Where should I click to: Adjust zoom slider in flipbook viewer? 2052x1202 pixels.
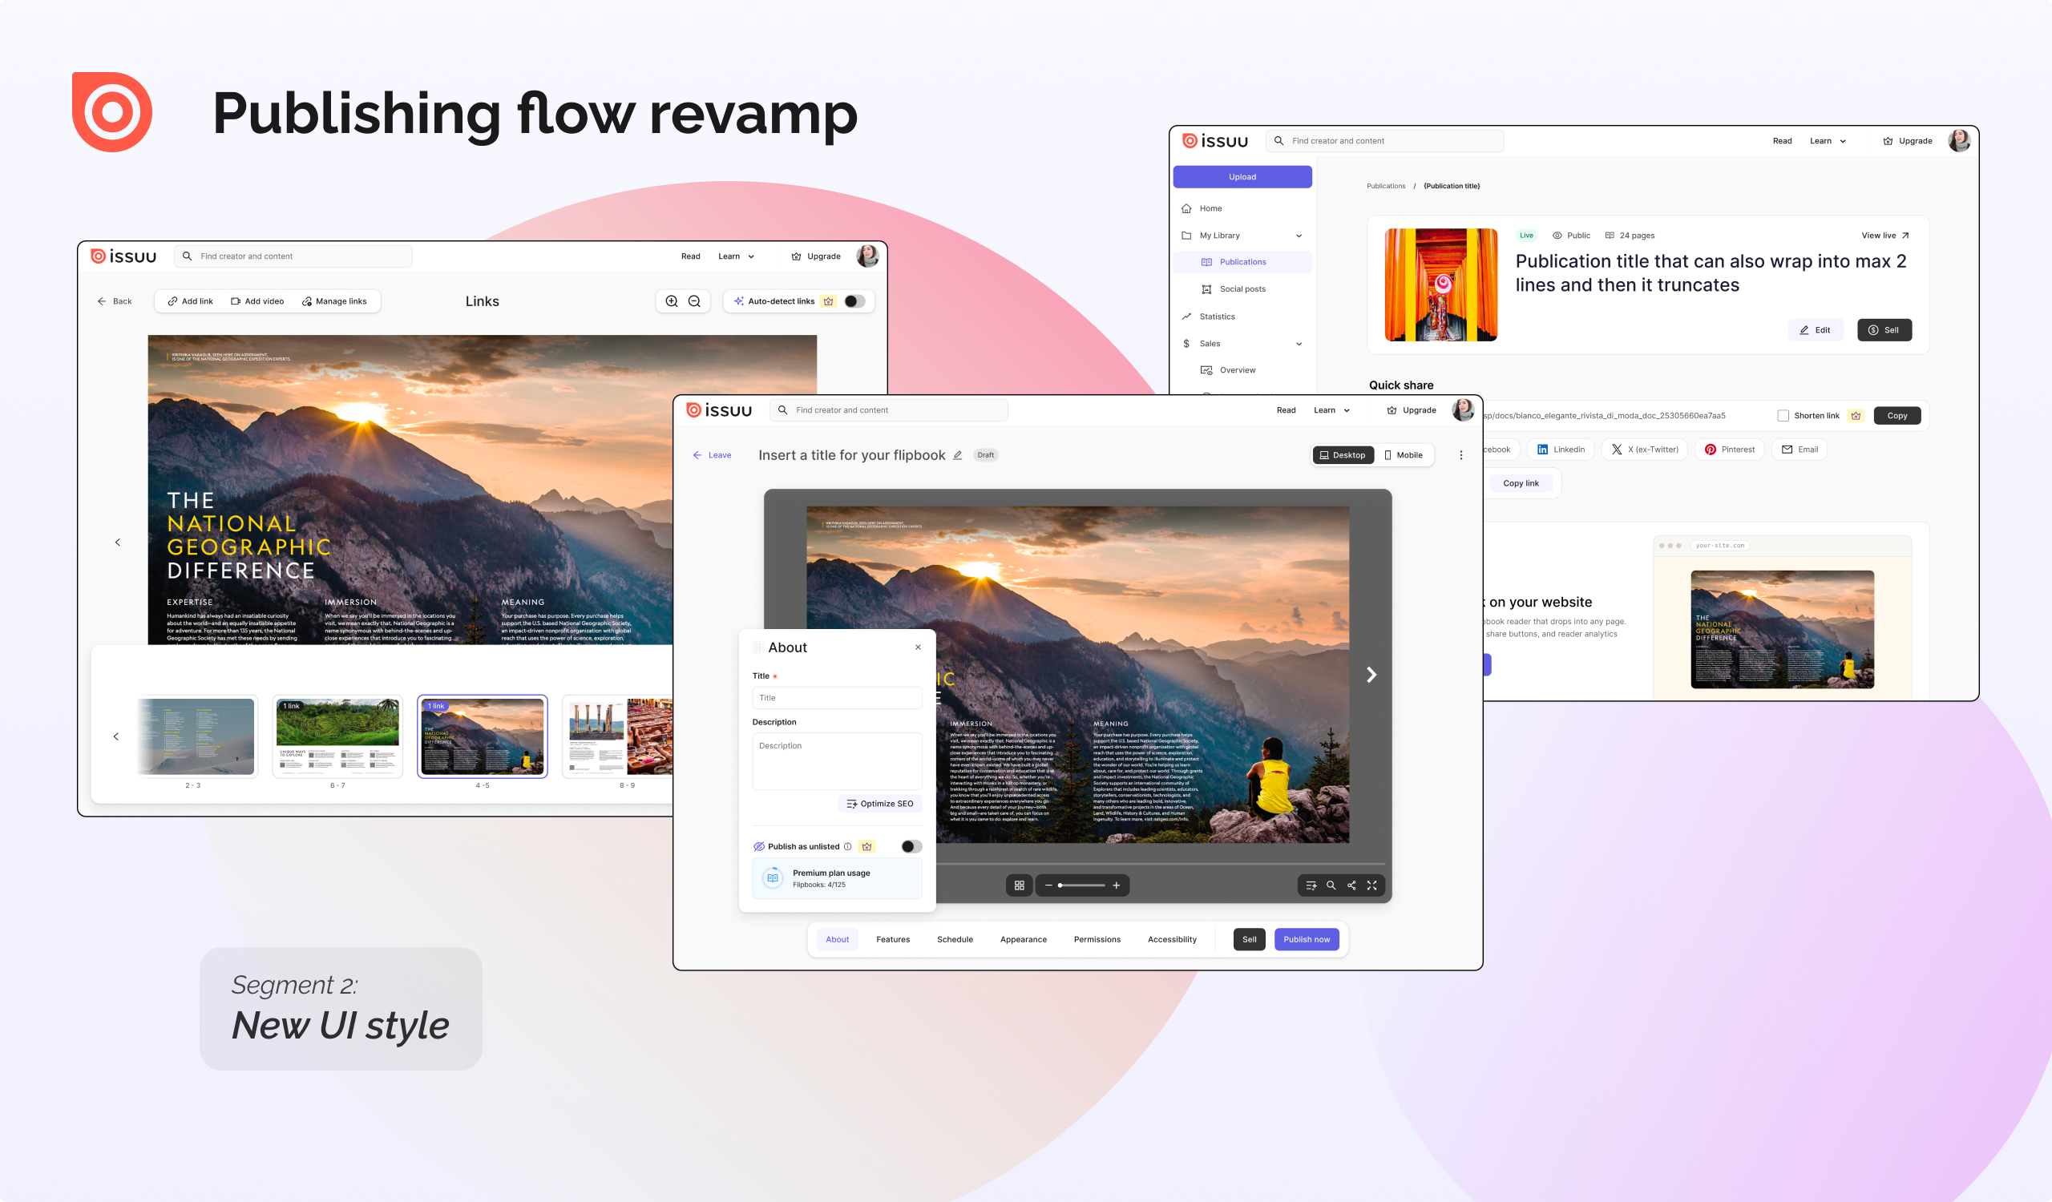(x=1081, y=885)
